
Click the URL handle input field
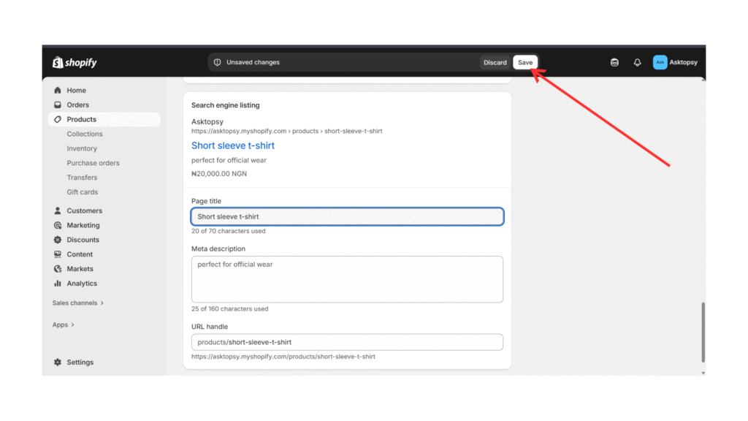tap(347, 342)
